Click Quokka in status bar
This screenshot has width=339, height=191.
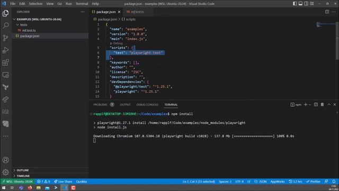[81, 181]
